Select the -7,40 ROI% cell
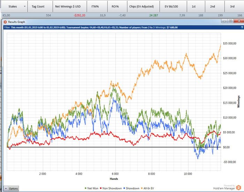244x192 pixels. pyautogui.click(x=122, y=15)
